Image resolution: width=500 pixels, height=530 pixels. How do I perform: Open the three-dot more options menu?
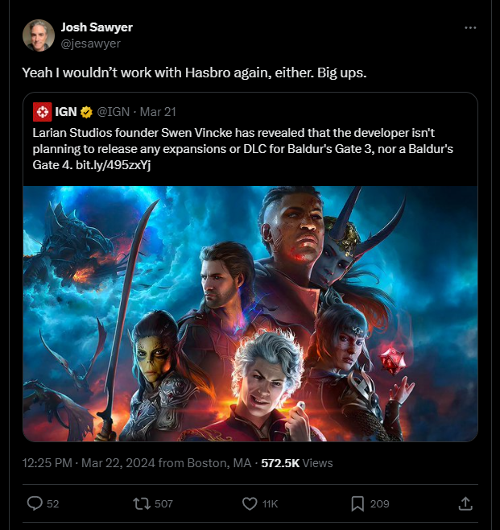[x=470, y=27]
